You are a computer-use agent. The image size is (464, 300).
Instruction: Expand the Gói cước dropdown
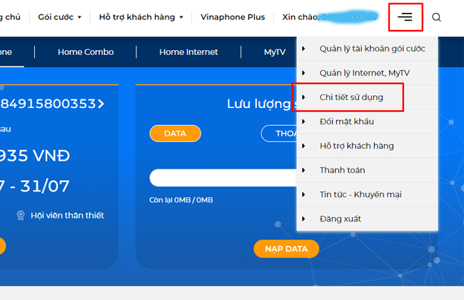tap(59, 17)
